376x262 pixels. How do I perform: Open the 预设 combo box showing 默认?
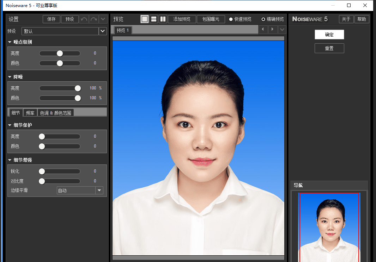[60, 31]
